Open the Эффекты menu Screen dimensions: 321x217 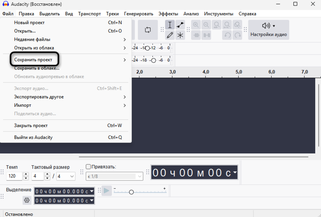pos(168,14)
